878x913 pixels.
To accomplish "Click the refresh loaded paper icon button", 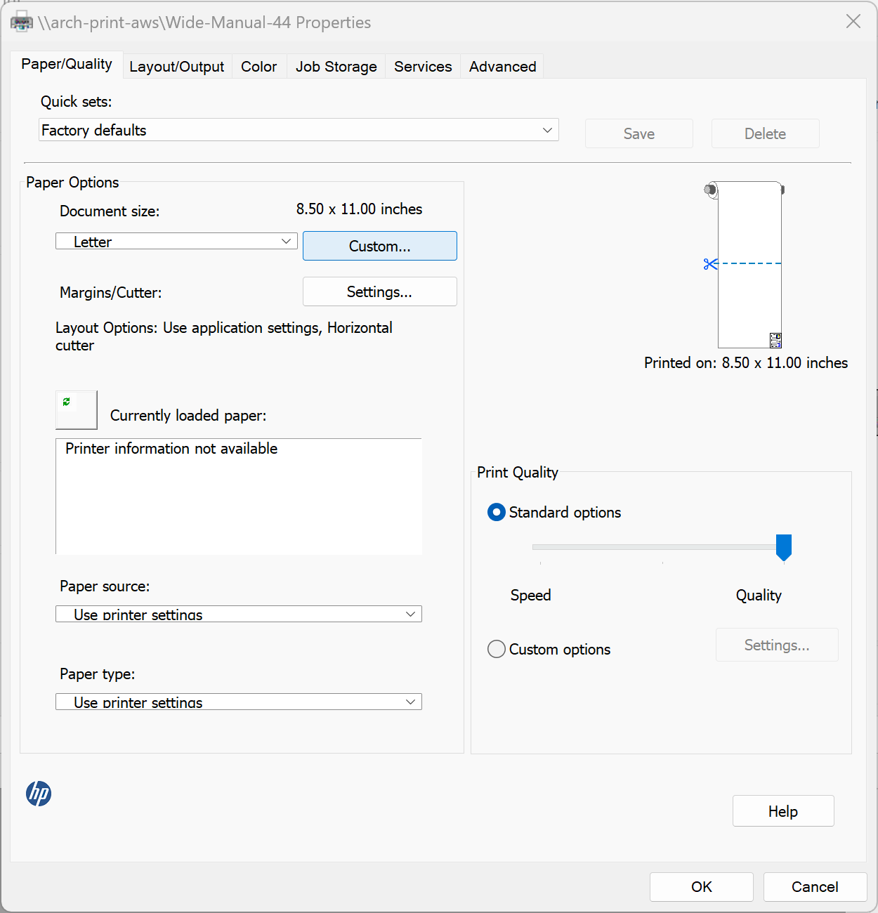I will 77,410.
